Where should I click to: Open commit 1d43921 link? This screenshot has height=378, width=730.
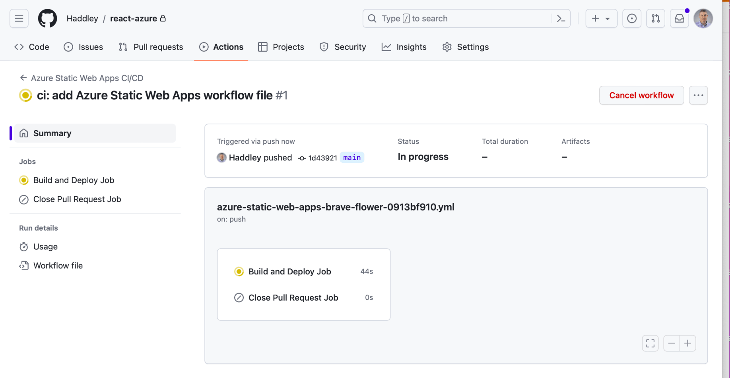click(x=322, y=158)
